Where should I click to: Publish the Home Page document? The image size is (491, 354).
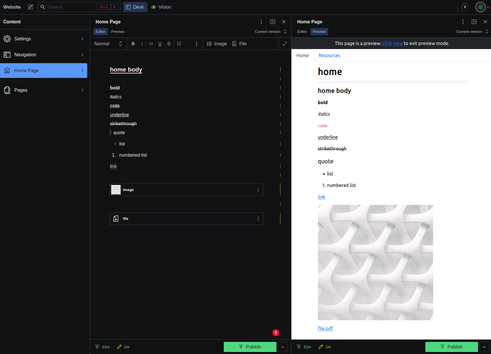[x=250, y=347]
